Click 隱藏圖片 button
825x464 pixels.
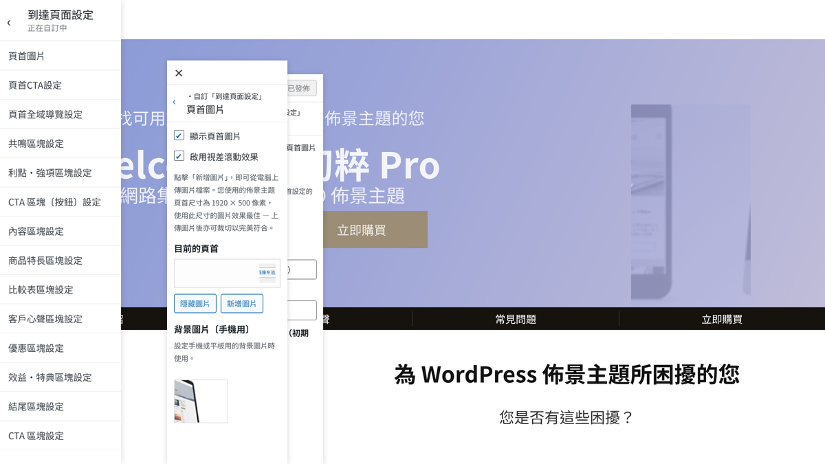[x=195, y=304]
